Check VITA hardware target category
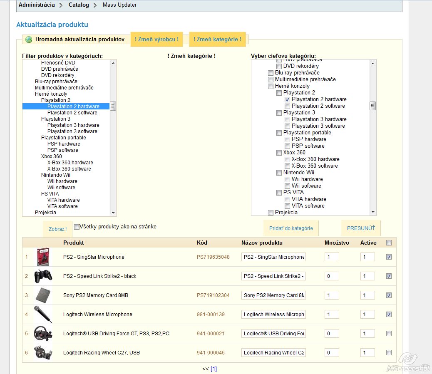Screen dimensions: 432x374 coord(287,199)
